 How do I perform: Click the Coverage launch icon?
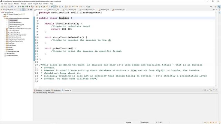[x=27, y=7]
